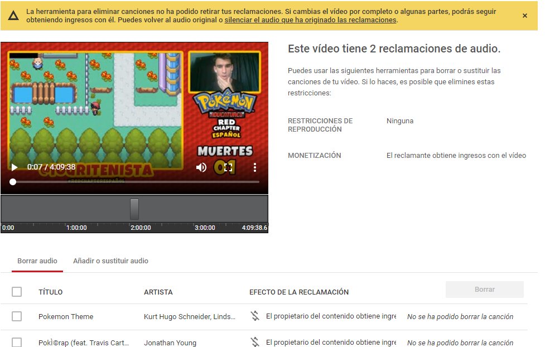Click the EFECTO DE LA RECLAMACIÓN column header

pos(299,292)
